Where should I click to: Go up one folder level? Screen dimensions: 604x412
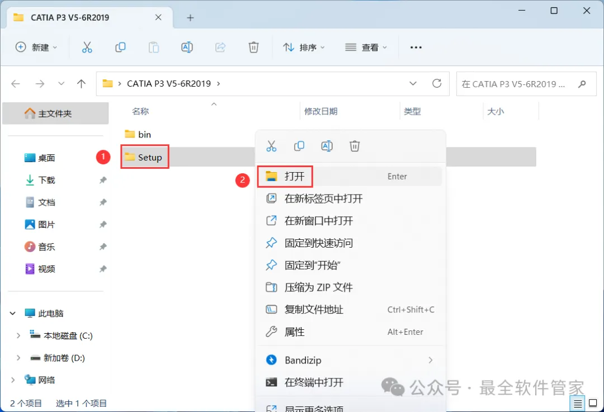coord(81,83)
